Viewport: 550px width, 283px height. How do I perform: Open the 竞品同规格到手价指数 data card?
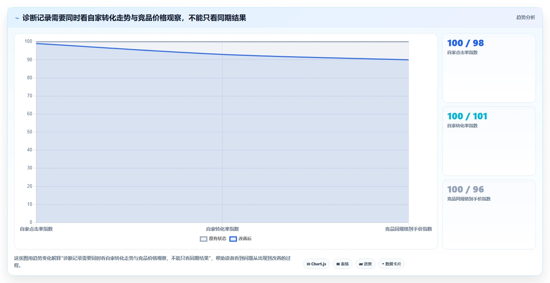coord(489,214)
